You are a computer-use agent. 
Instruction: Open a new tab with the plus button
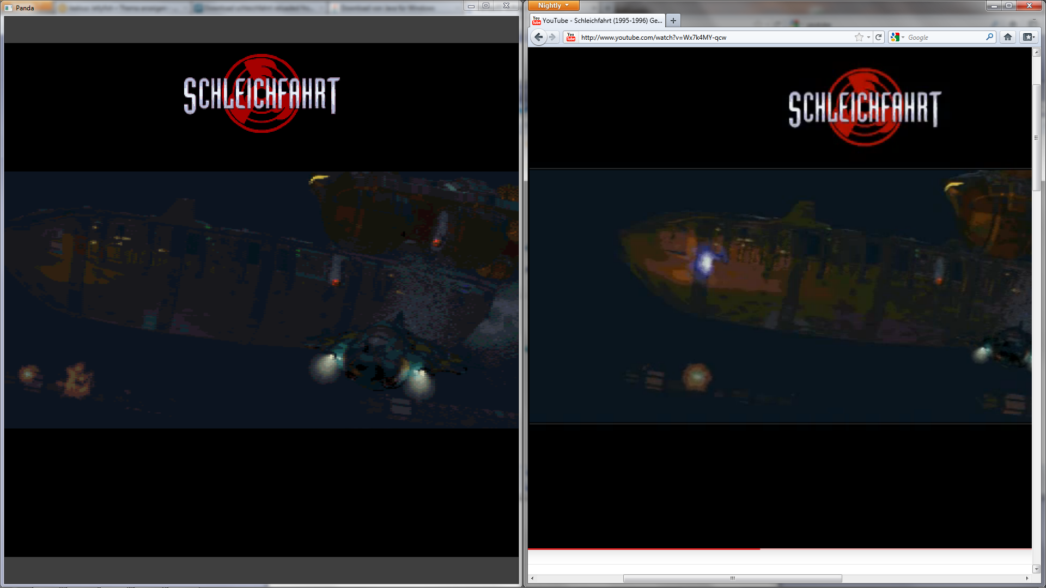673,21
